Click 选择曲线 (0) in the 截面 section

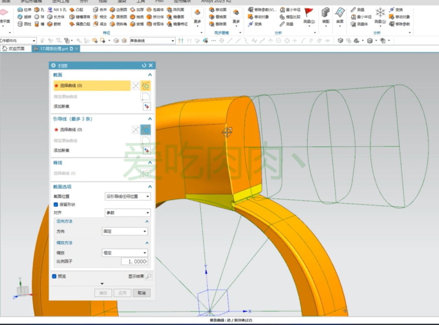pyautogui.click(x=92, y=86)
